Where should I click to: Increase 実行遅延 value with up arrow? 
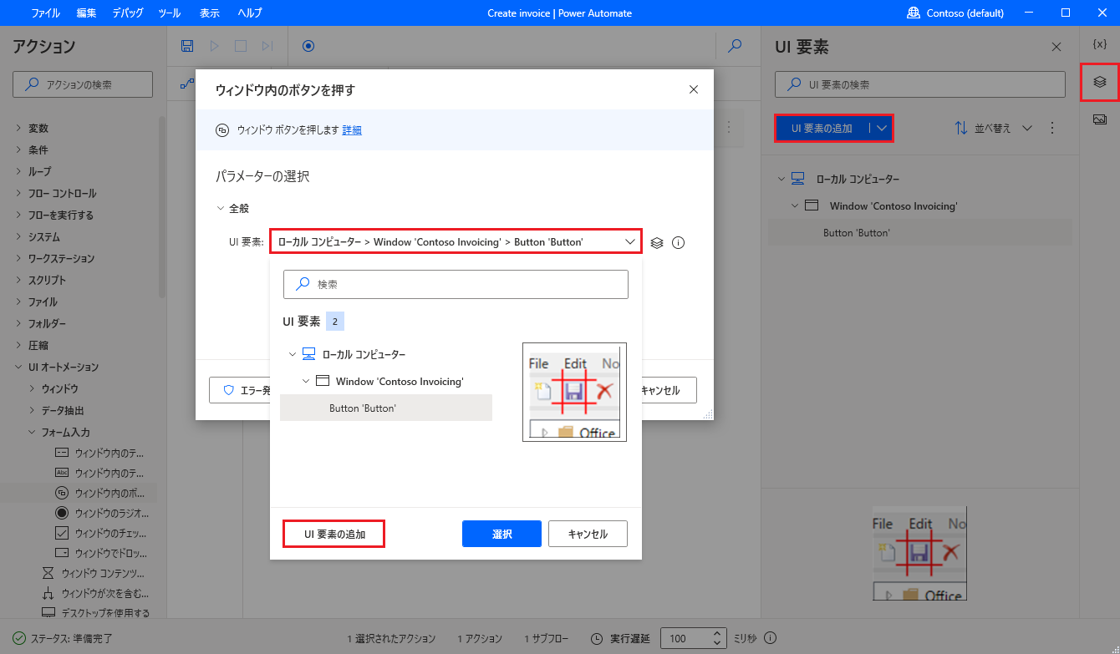[x=717, y=633]
